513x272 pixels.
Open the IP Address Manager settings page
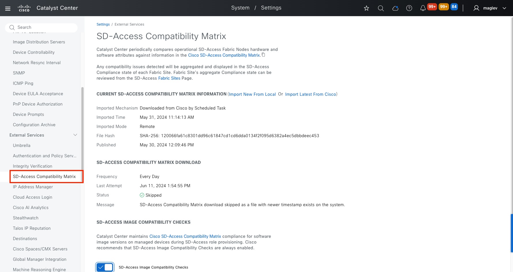(33, 187)
